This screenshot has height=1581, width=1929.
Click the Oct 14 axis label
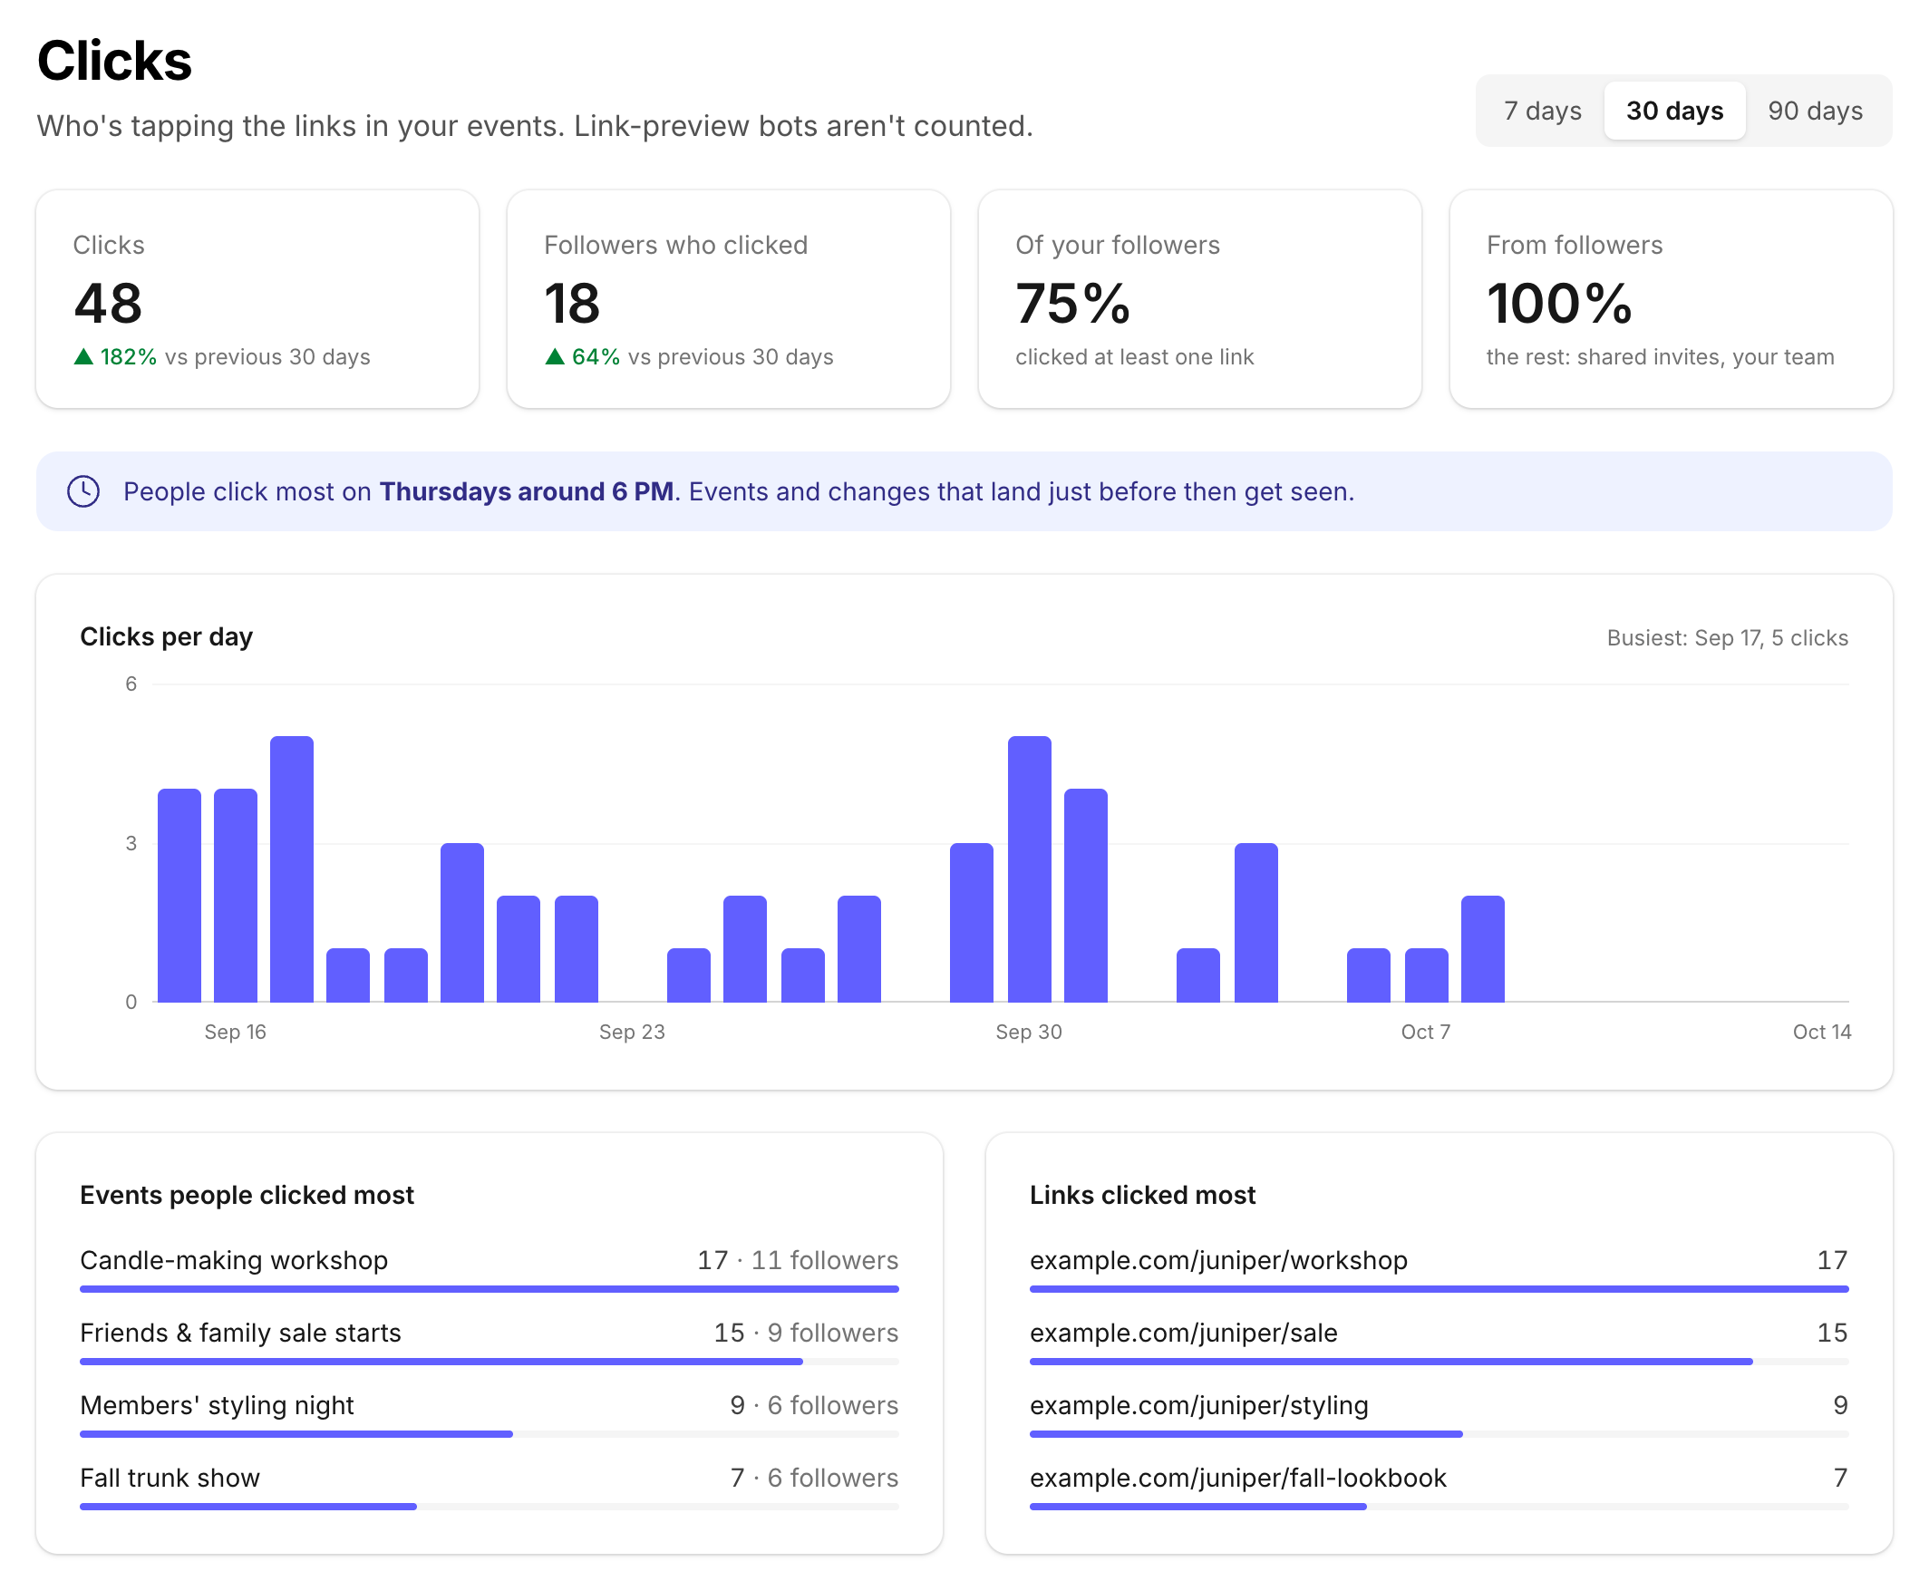[1821, 1032]
